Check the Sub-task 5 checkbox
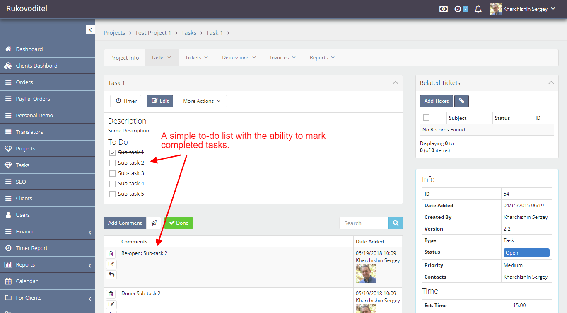The image size is (567, 313). point(112,194)
